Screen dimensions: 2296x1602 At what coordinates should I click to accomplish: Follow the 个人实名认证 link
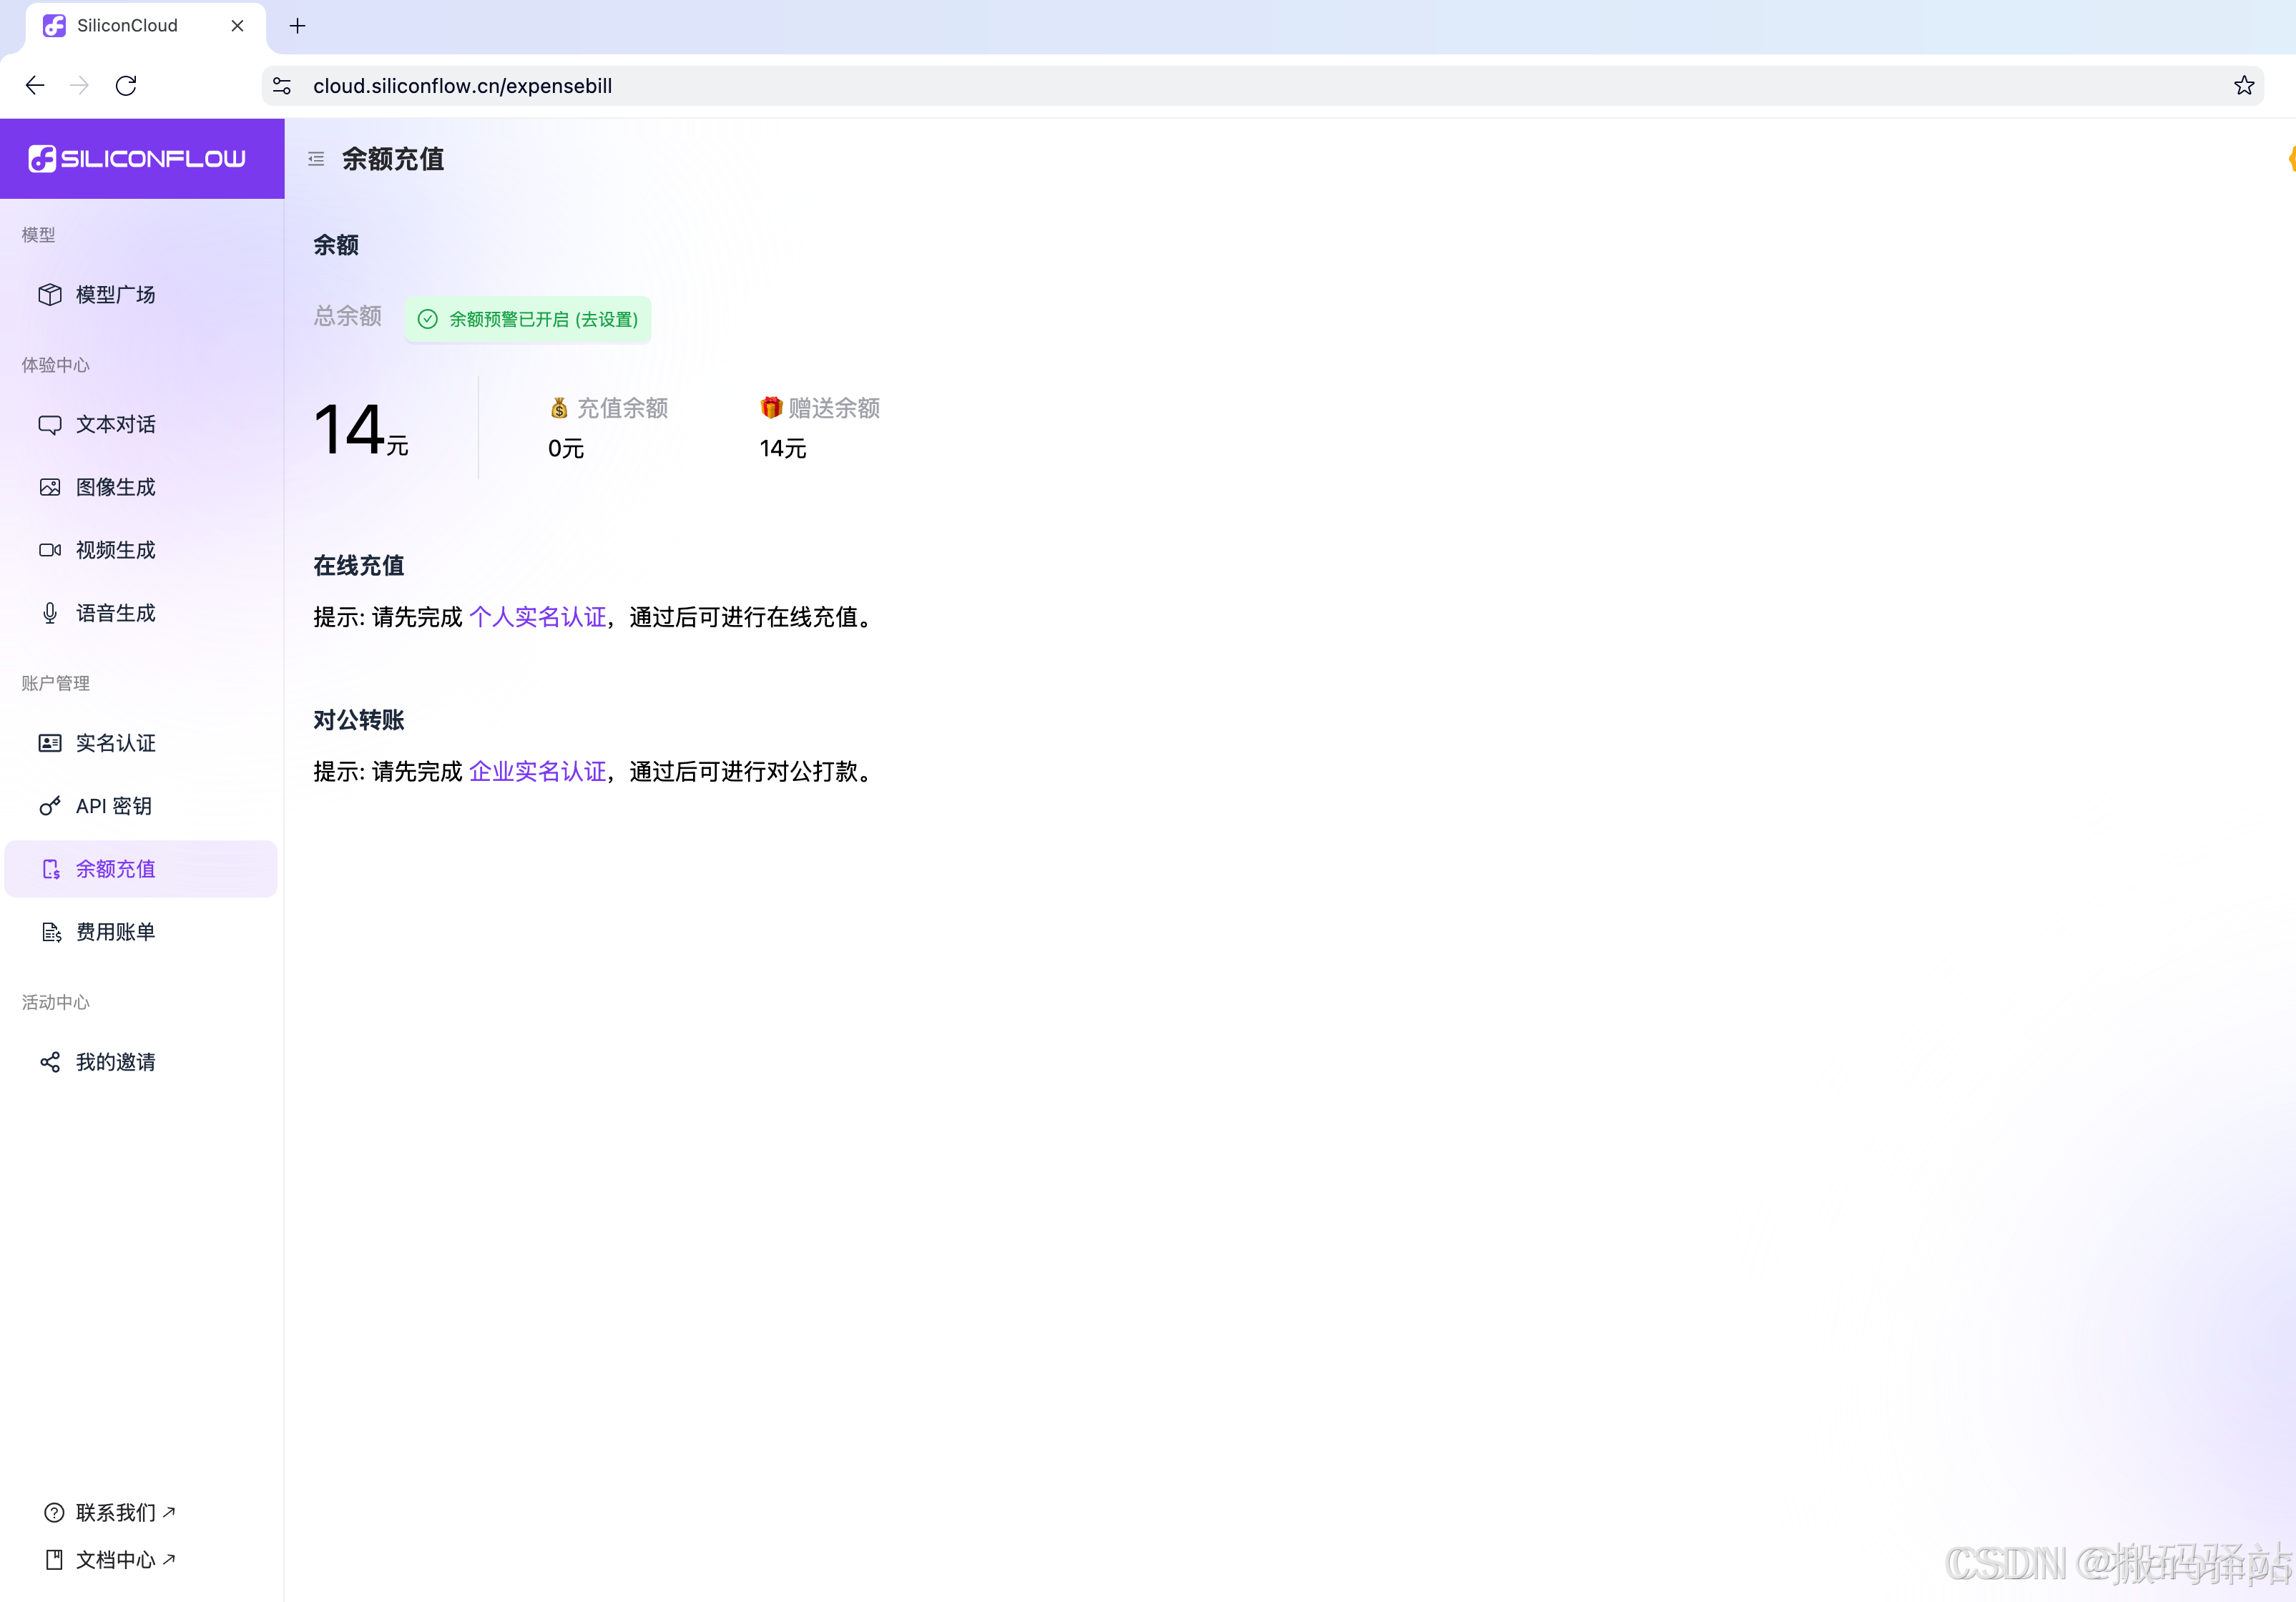click(x=537, y=617)
